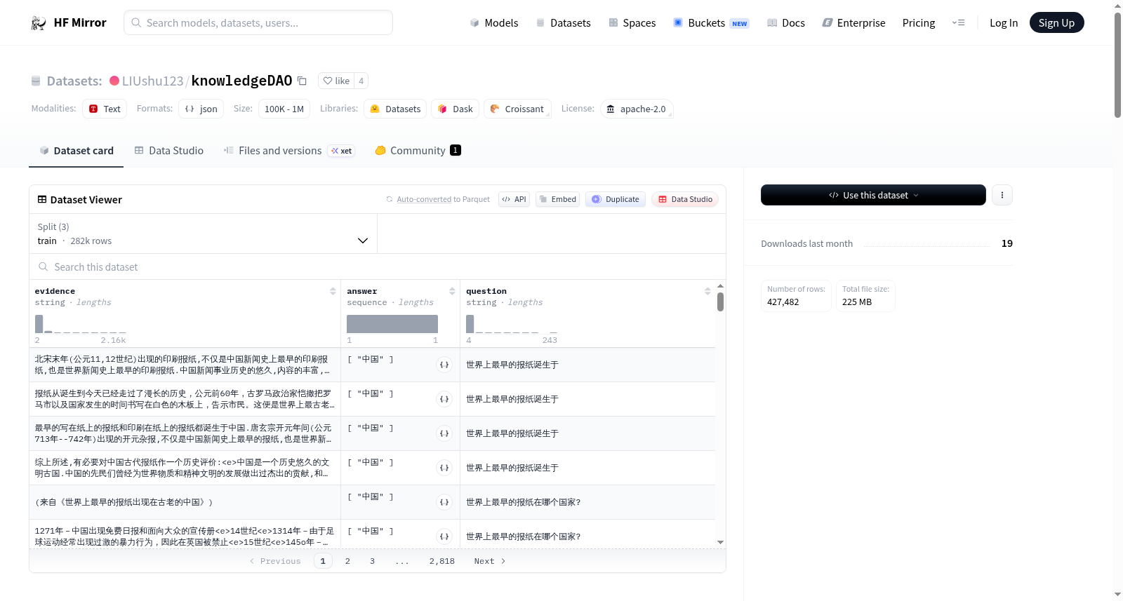Click Auto-converted to Parquet link
Viewport: 1123px width, 601px height.
pos(443,199)
